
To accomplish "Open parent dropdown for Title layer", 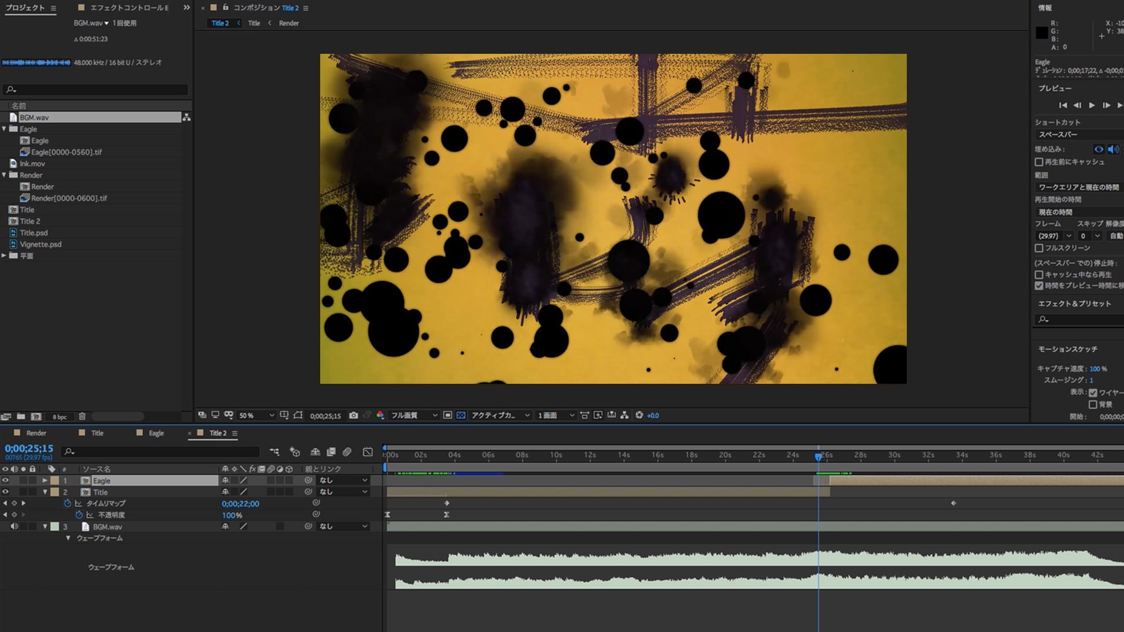I will pyautogui.click(x=344, y=492).
